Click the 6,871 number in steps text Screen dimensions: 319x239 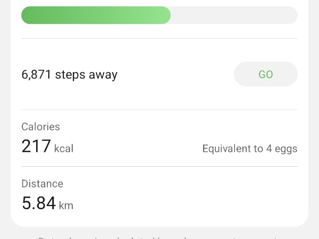coord(36,74)
